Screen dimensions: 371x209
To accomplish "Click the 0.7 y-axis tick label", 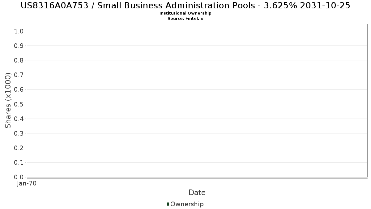I will [x=19, y=75].
